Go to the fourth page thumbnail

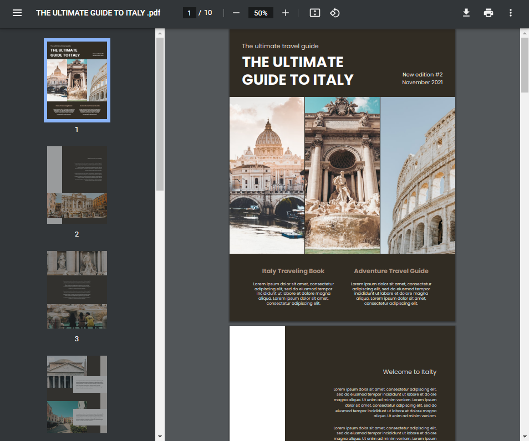point(77,394)
